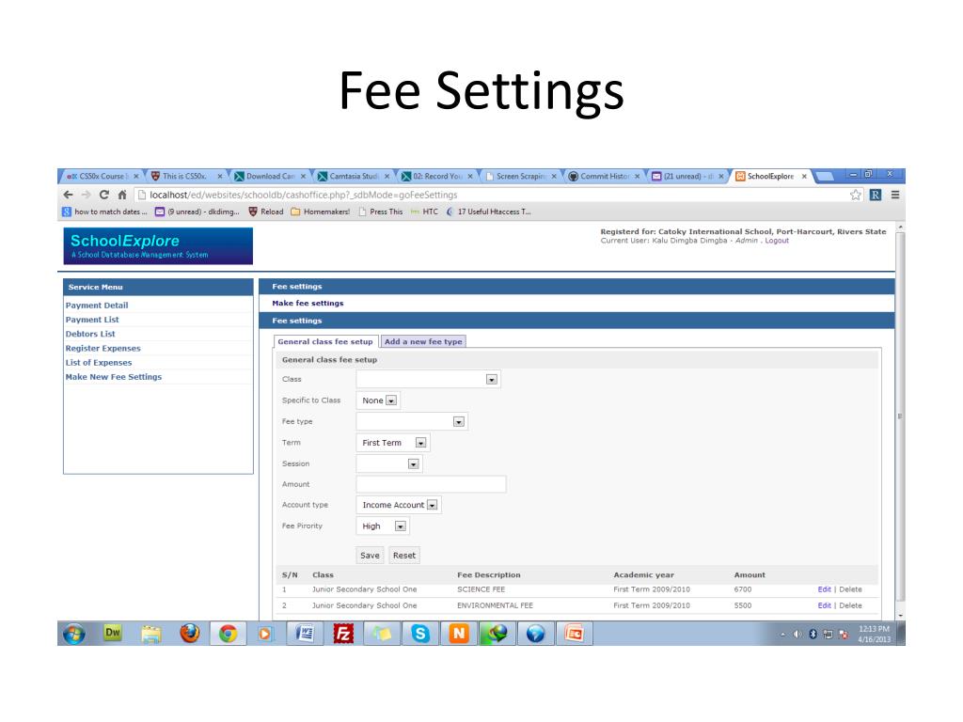Open the HTC bookmark

(424, 212)
